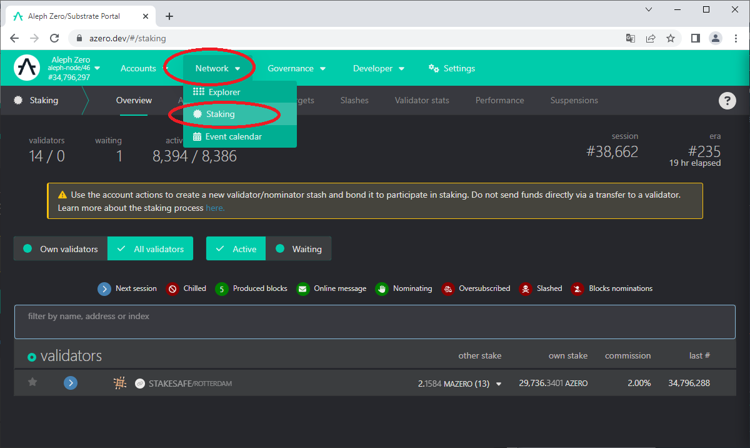Screen dimensions: 750x448
Task: Open Settings in top navigation
Action: (452, 68)
